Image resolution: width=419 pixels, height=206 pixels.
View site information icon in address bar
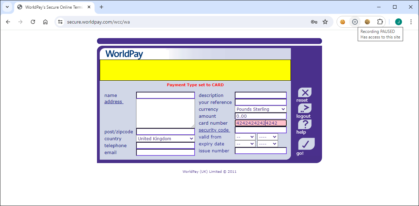coord(60,22)
